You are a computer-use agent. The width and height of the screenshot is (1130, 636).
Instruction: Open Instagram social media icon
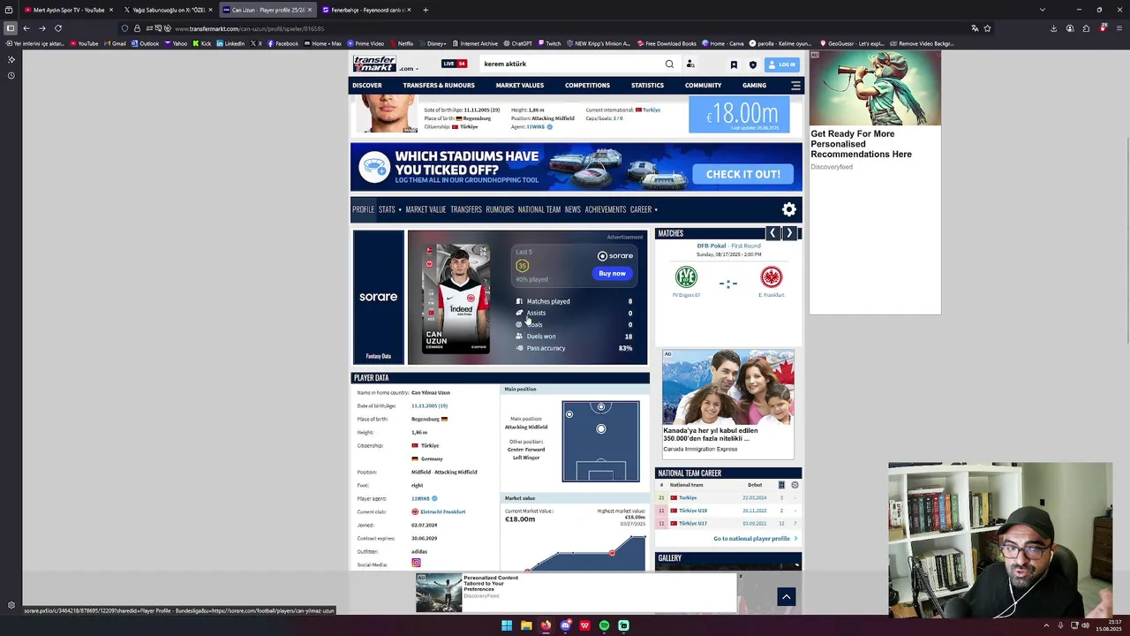[x=416, y=564]
